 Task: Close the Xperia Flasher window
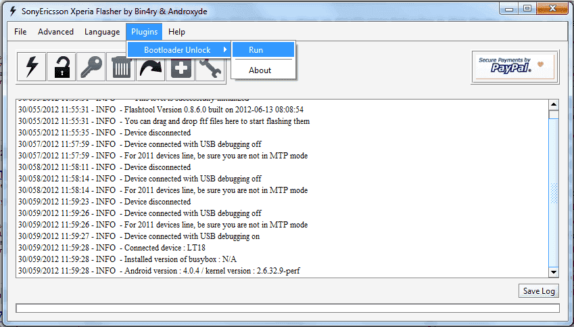553,9
